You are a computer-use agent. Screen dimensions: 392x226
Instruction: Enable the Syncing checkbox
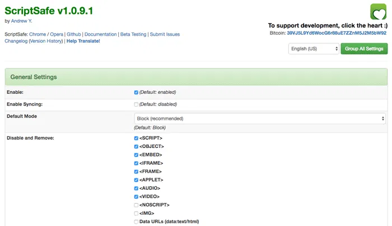(136, 104)
